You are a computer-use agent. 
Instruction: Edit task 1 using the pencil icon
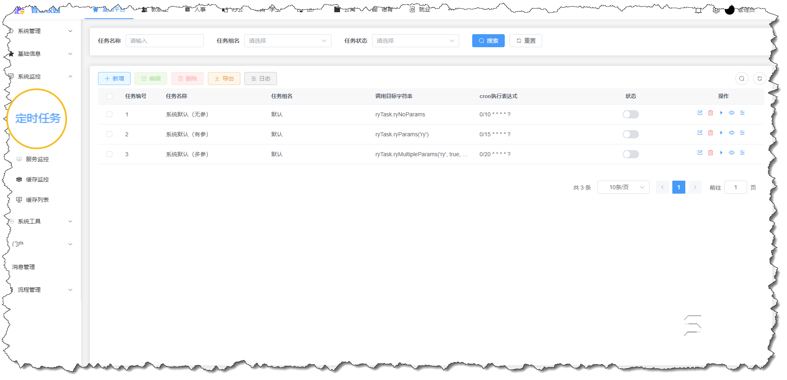pos(700,113)
